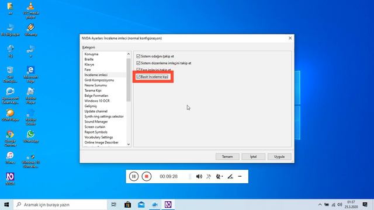Click the Uygula button
The width and height of the screenshot is (374, 210).
279,157
